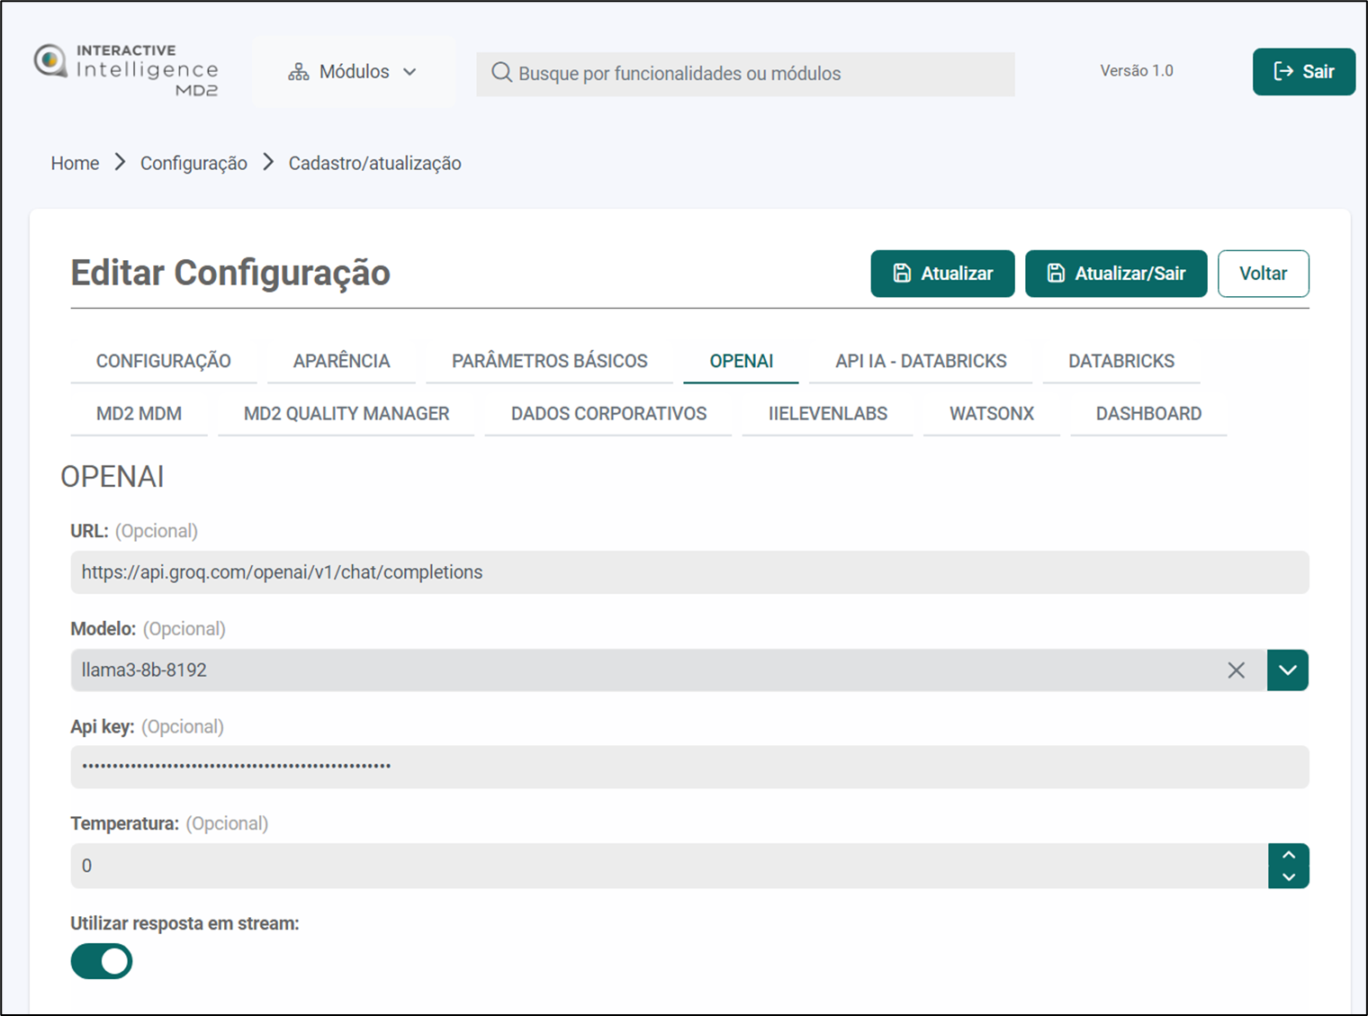Go to the MD2 QUALITY MANAGER tab

click(346, 414)
